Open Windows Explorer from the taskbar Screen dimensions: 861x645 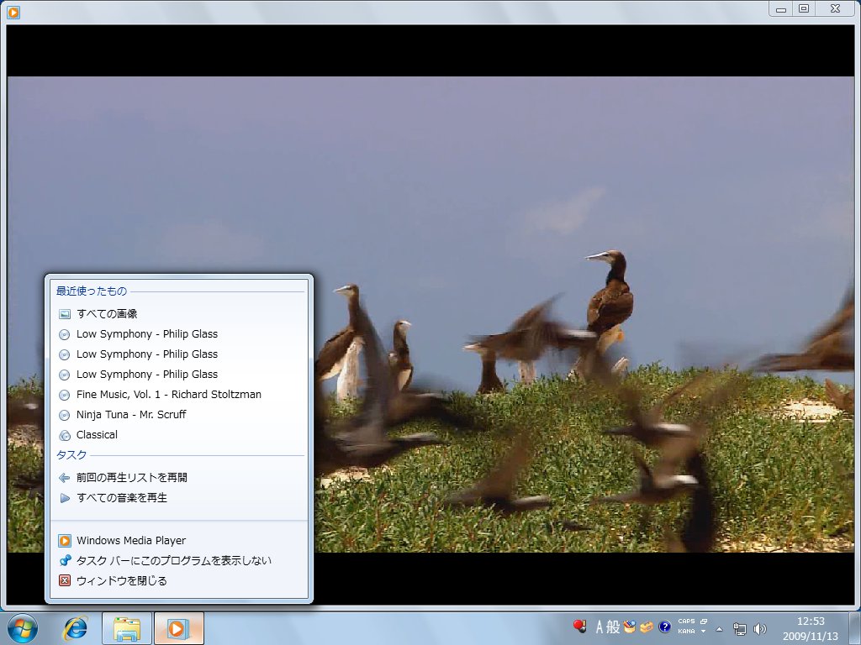pyautogui.click(x=127, y=628)
